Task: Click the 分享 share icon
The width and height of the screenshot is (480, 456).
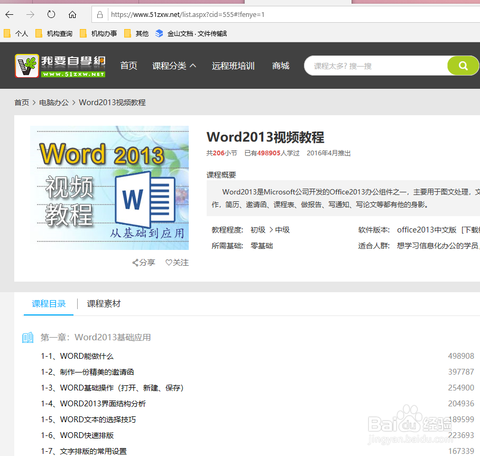Action: pyautogui.click(x=144, y=263)
